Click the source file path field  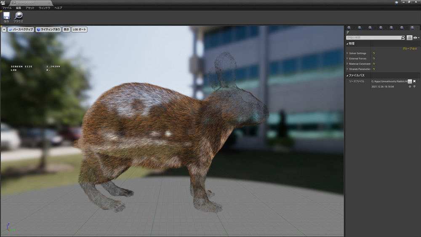pyautogui.click(x=389, y=81)
